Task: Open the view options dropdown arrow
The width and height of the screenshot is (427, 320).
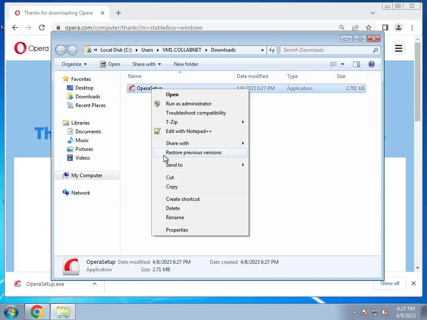Action: pos(343,64)
